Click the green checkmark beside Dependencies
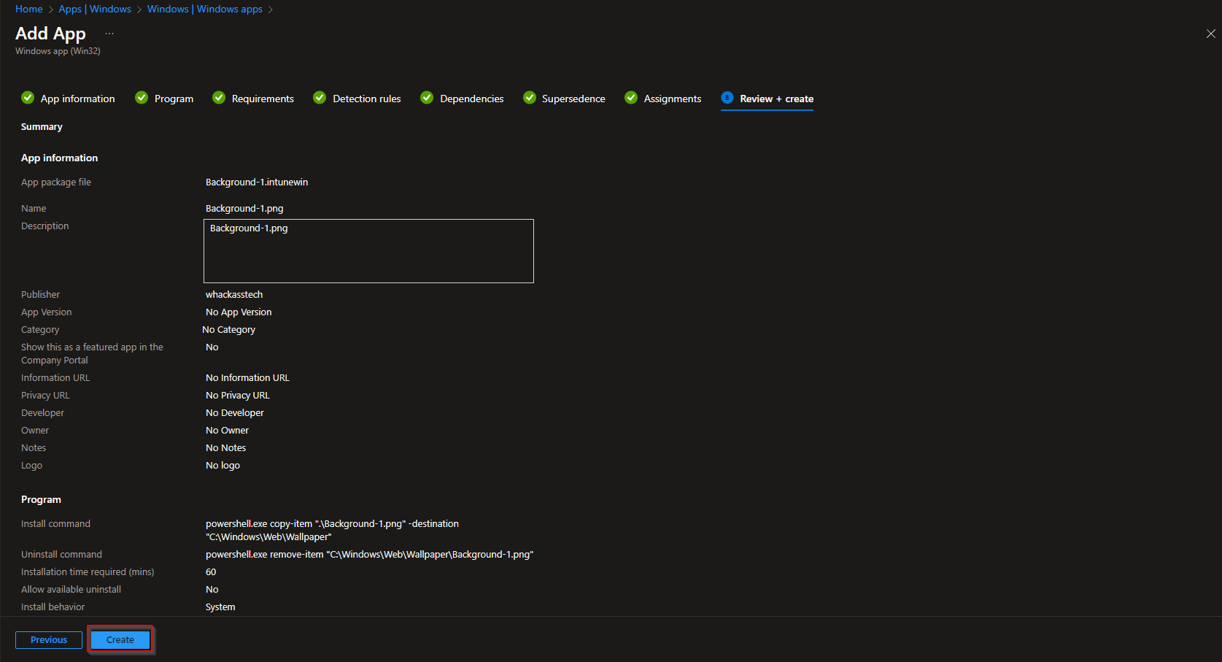The image size is (1222, 662). click(x=426, y=98)
